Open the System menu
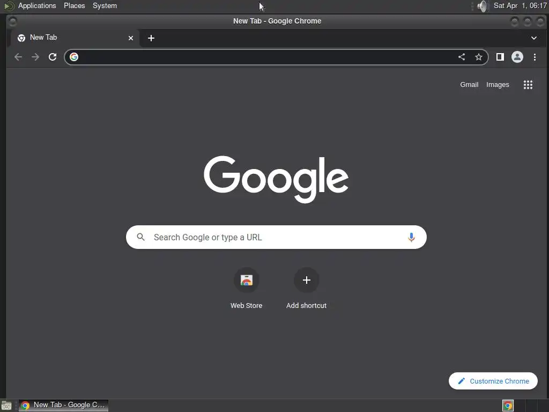The height and width of the screenshot is (412, 549). pyautogui.click(x=105, y=6)
